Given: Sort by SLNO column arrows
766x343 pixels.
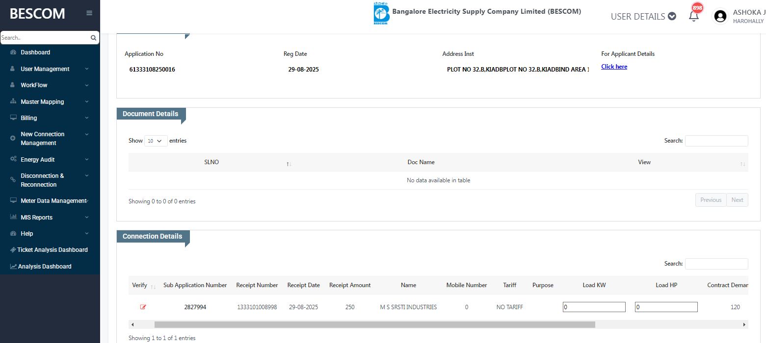Looking at the screenshot, I should 289,164.
